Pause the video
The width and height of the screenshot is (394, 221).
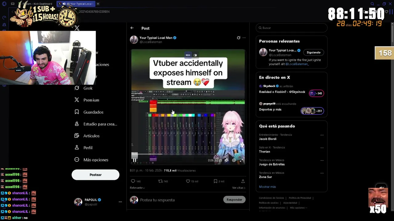point(135,160)
